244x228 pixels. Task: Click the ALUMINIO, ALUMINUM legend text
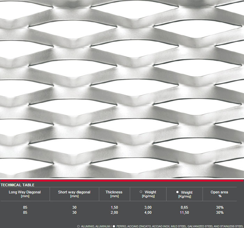[x=96, y=226]
